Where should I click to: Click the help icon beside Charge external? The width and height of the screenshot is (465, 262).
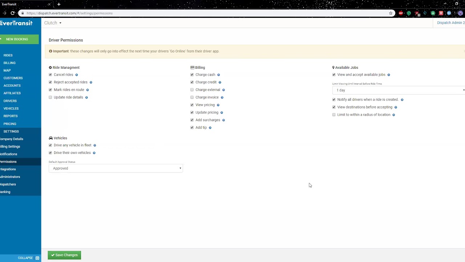[223, 90]
